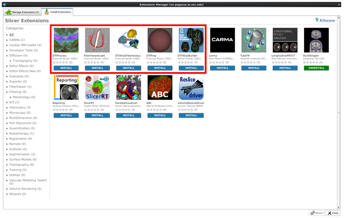Screen dimensions: 345x218
Task: Open the Reporting extension icon
Action: coord(66,87)
